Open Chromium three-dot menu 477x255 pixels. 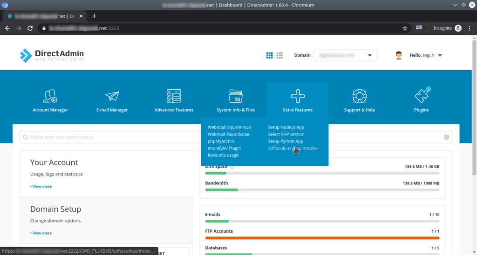[470, 28]
